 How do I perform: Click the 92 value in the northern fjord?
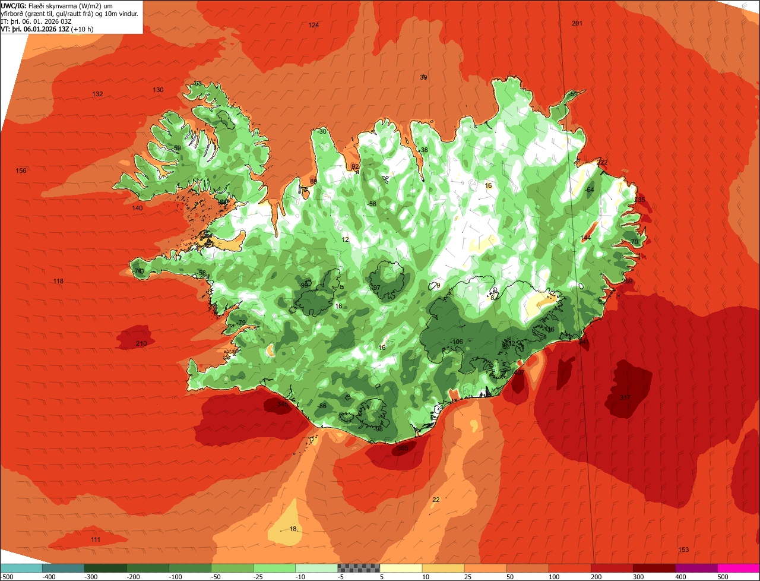[355, 167]
